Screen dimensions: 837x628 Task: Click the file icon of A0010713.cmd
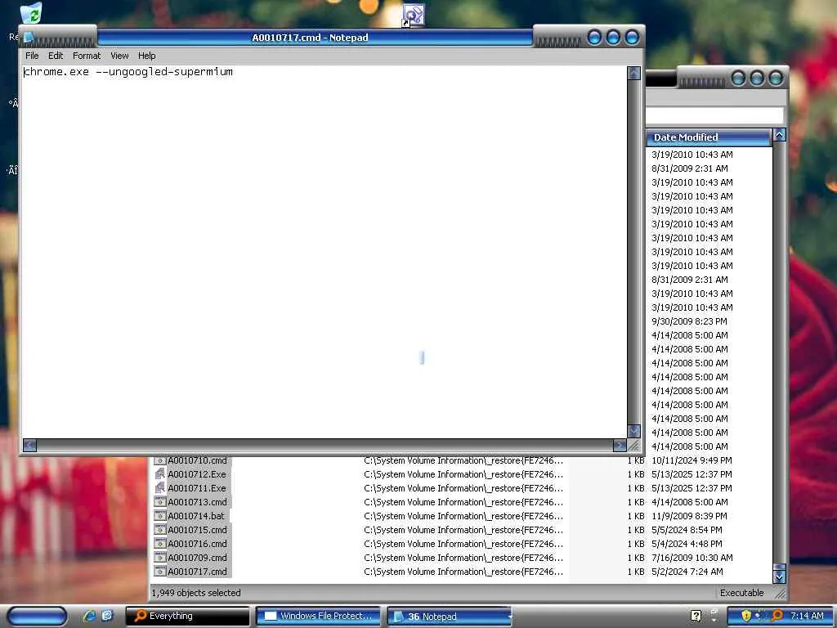159,501
